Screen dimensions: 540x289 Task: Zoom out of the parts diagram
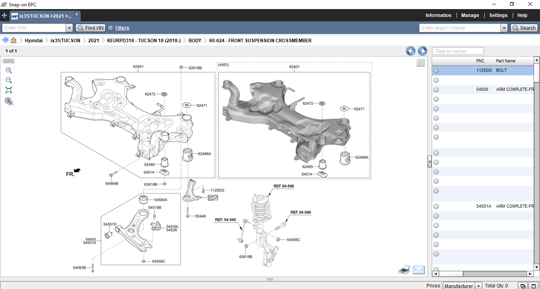tap(9, 80)
